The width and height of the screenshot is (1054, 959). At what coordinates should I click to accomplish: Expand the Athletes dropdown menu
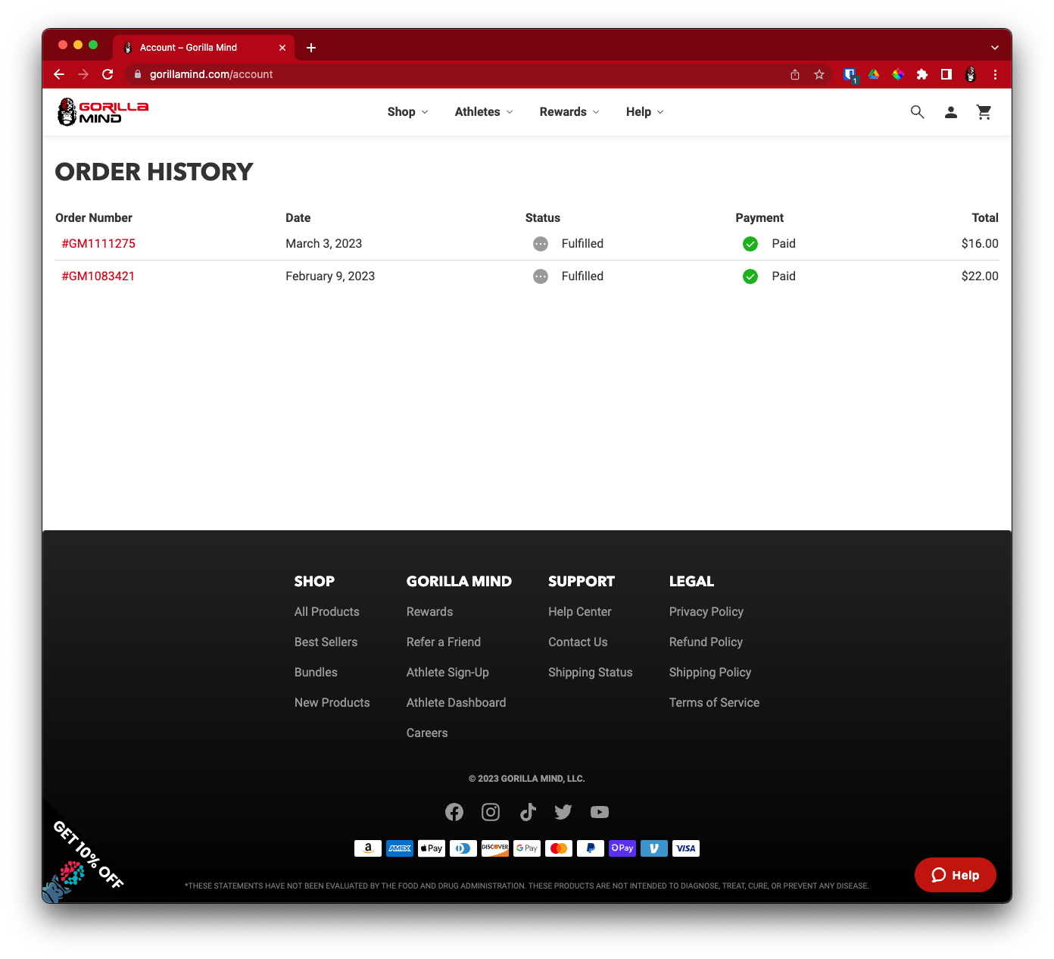pos(483,112)
